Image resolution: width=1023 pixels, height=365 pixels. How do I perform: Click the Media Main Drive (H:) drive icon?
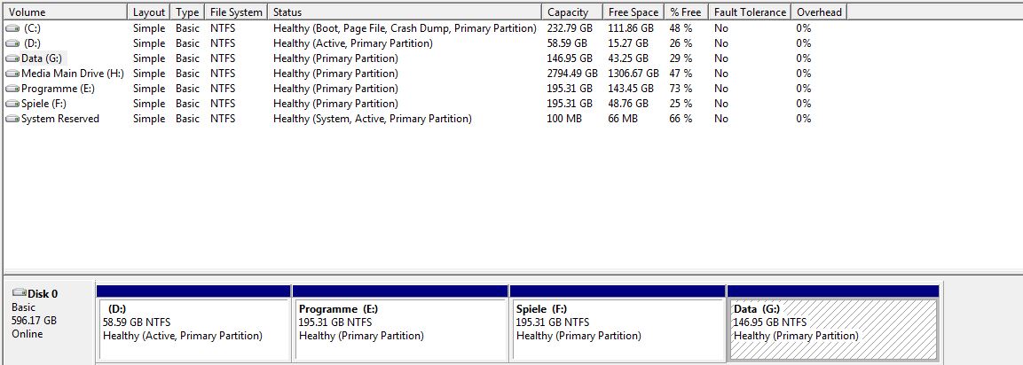pos(12,74)
